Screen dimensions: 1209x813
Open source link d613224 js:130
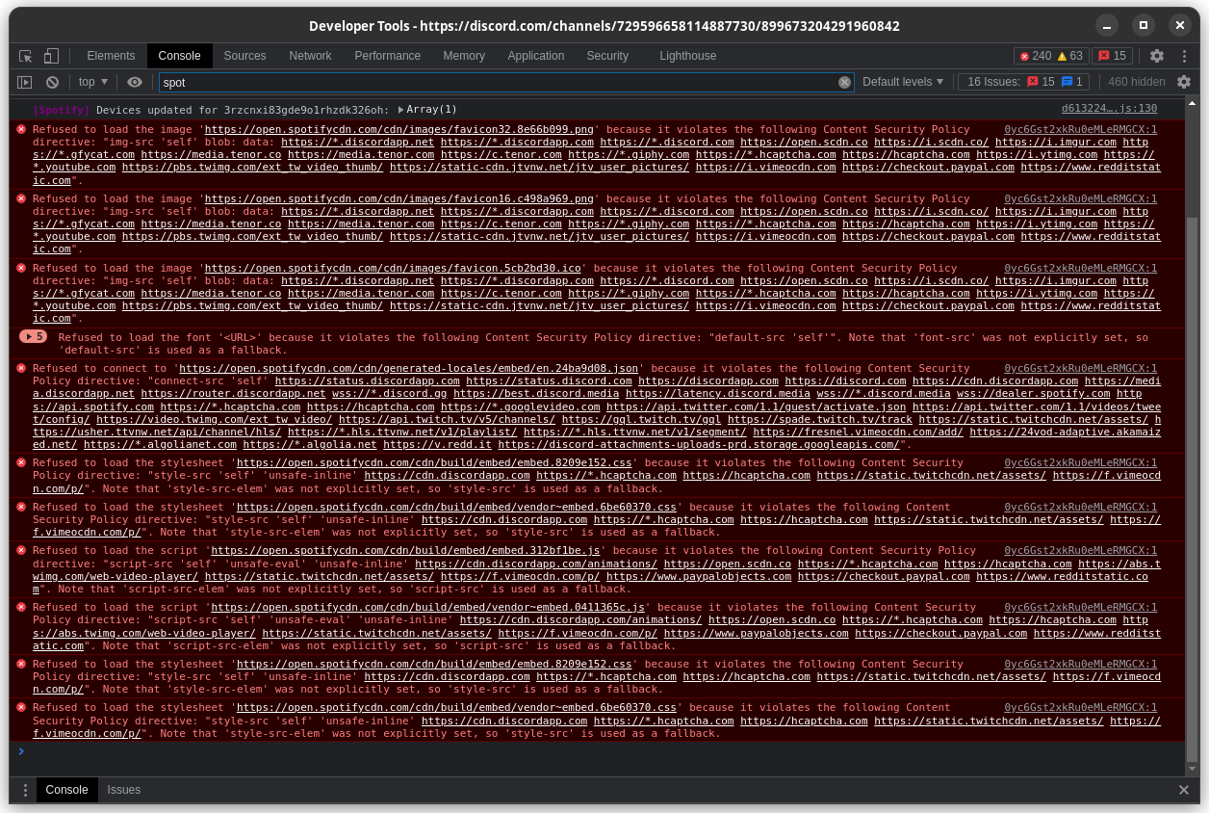point(1109,109)
